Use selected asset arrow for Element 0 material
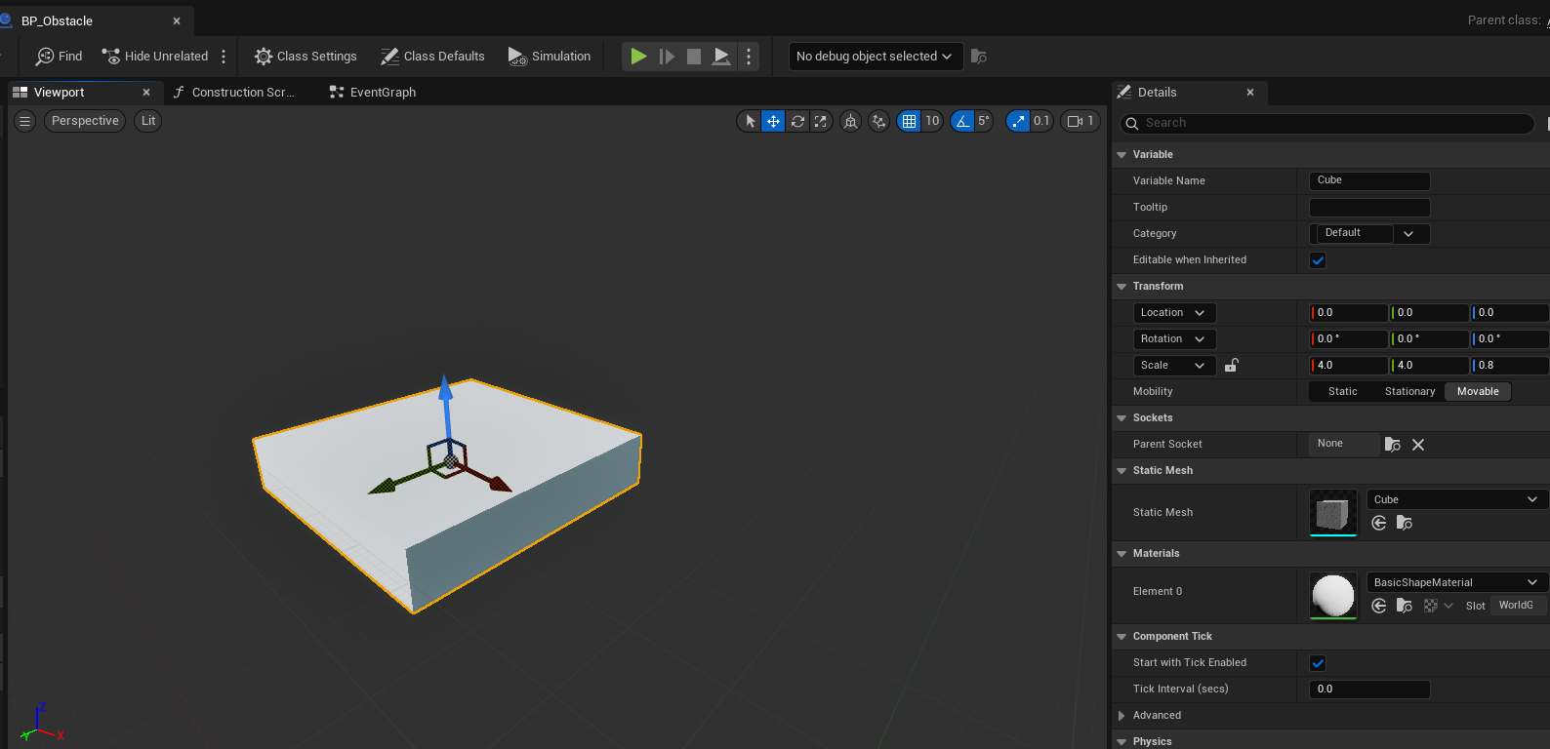1550x749 pixels. (1379, 606)
